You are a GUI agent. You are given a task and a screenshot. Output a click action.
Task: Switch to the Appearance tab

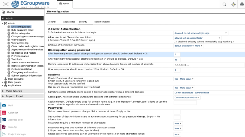click(69, 22)
